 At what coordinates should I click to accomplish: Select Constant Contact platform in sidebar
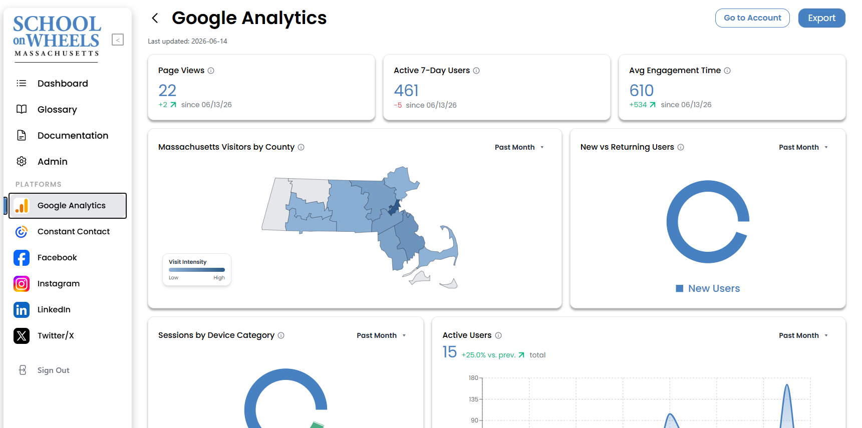coord(67,231)
